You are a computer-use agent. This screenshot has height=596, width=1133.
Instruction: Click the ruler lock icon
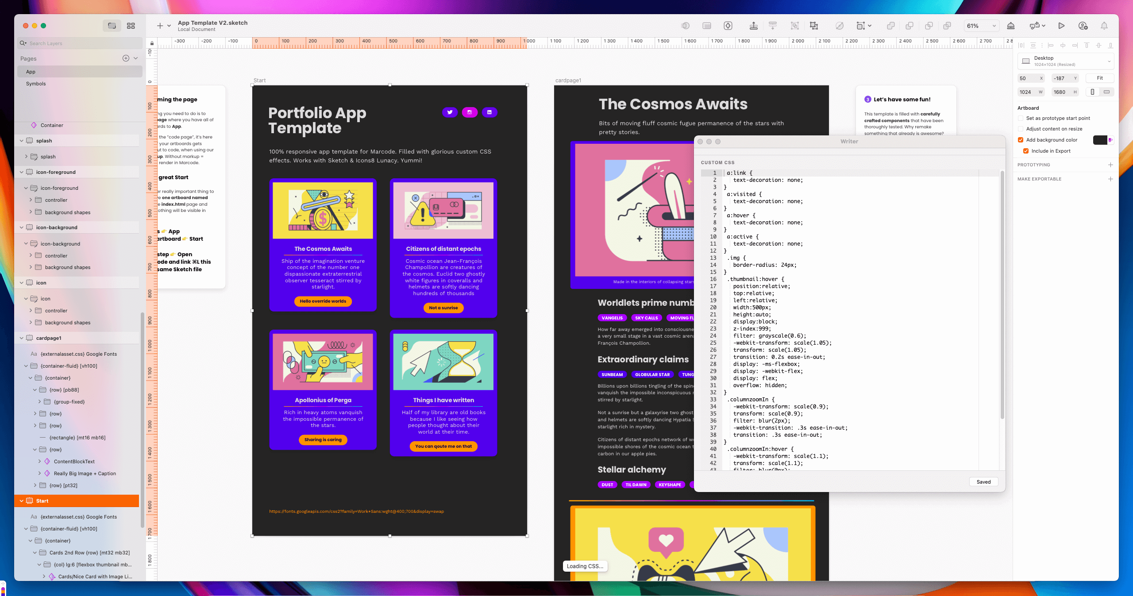pos(152,43)
